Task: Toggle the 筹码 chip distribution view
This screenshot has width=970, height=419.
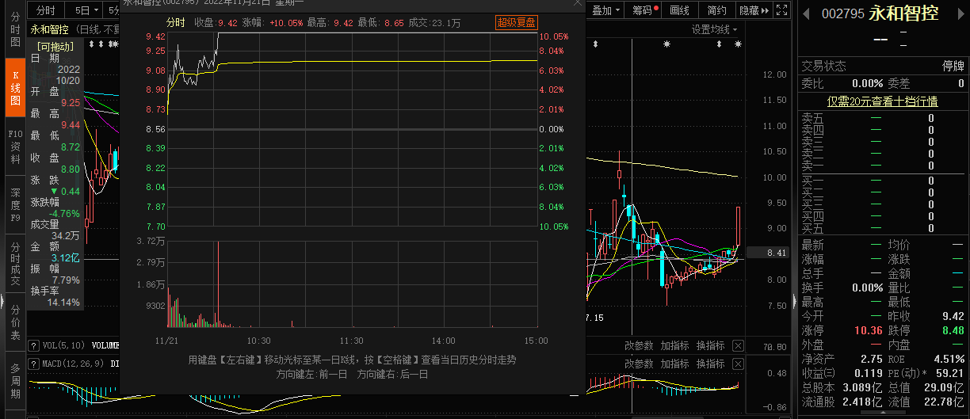Action: tap(645, 10)
